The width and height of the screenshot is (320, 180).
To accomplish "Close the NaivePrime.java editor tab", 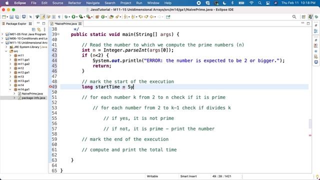I will click(x=80, y=23).
